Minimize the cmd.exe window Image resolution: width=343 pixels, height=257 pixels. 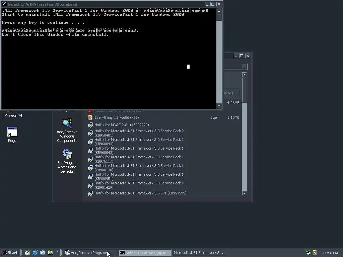click(x=207, y=4)
